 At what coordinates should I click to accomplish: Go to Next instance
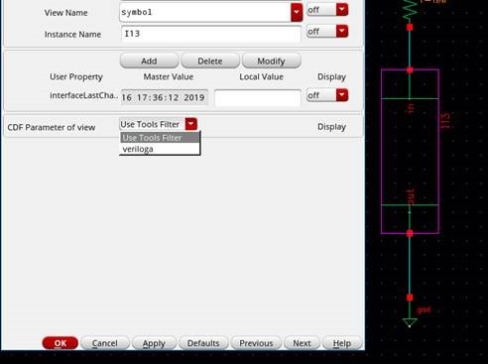(x=302, y=343)
